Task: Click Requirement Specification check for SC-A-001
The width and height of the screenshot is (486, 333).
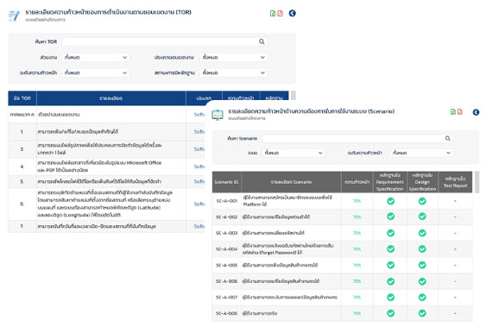Action: tap(390, 201)
